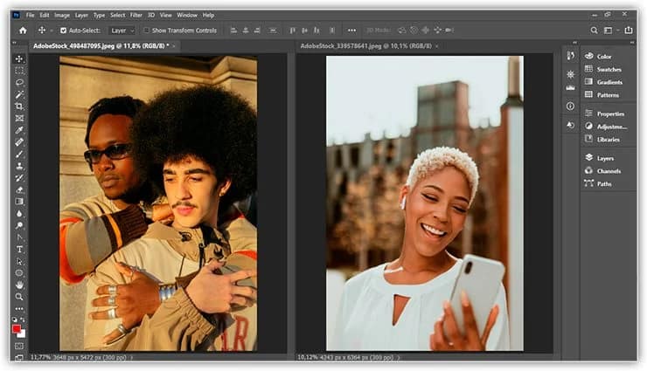Open the Filter menu
This screenshot has width=647, height=371.
point(136,15)
